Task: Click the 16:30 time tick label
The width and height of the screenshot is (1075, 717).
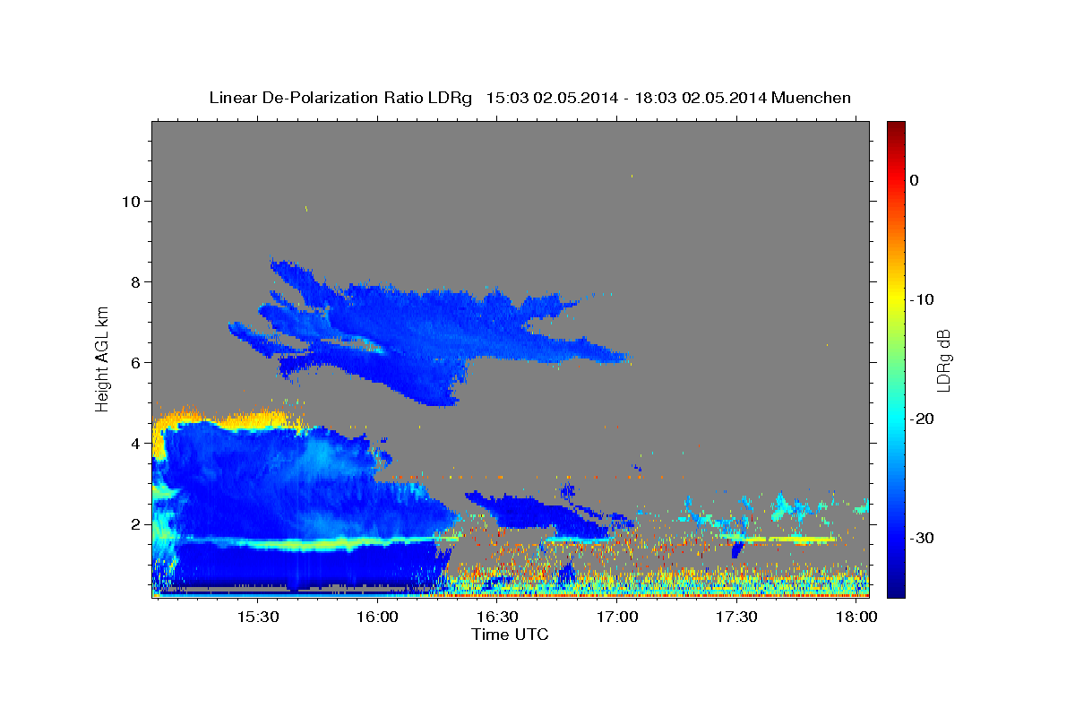Action: [497, 618]
